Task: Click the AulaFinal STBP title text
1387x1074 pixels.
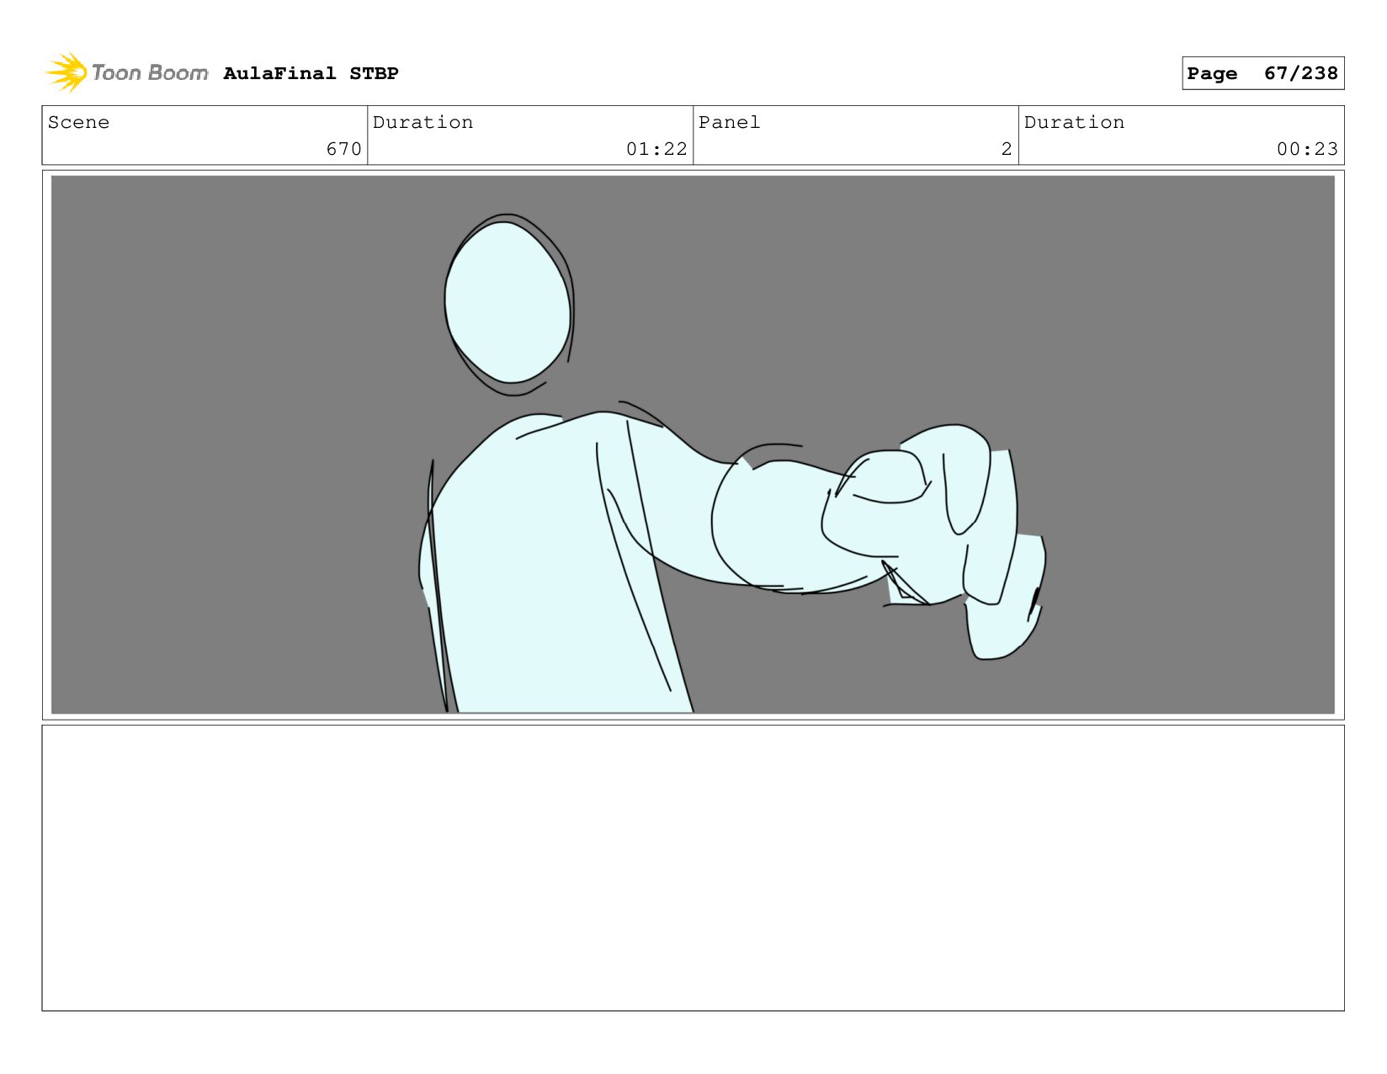Action: tap(311, 73)
